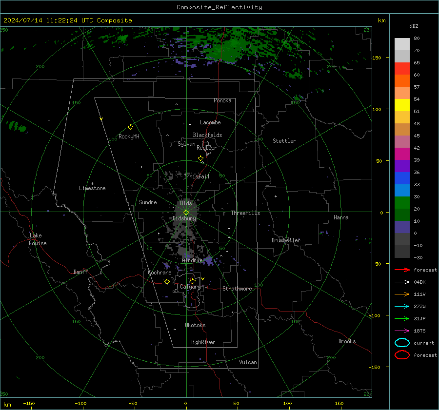
Task: Click the Limestone label
Action: [92, 188]
